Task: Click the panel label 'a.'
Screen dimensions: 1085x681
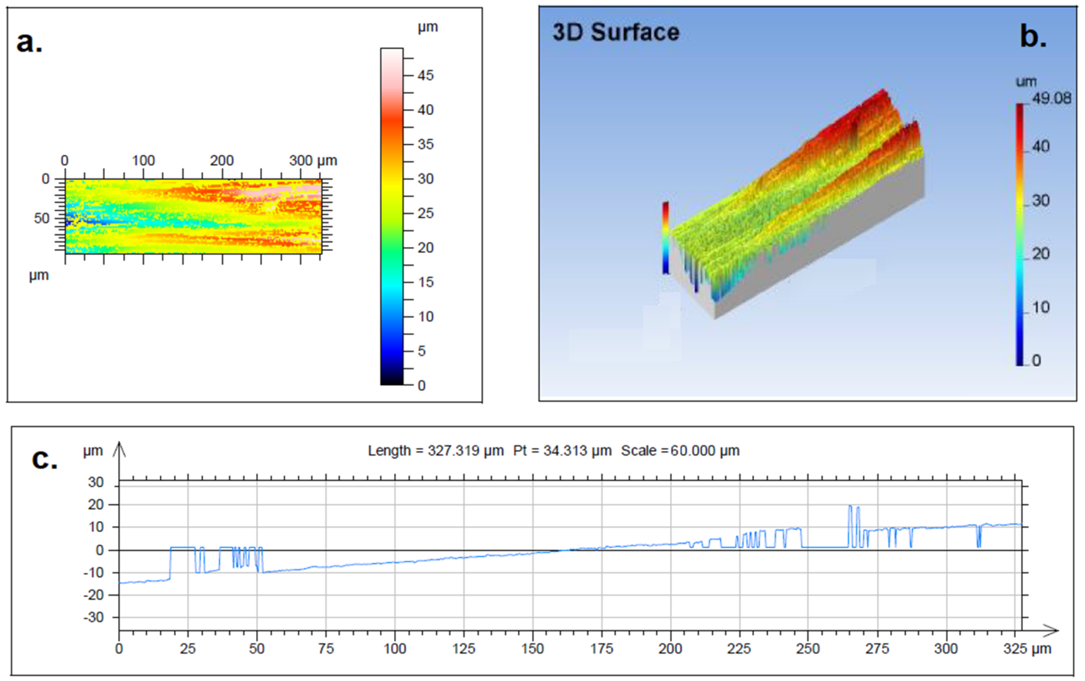Action: click(29, 42)
